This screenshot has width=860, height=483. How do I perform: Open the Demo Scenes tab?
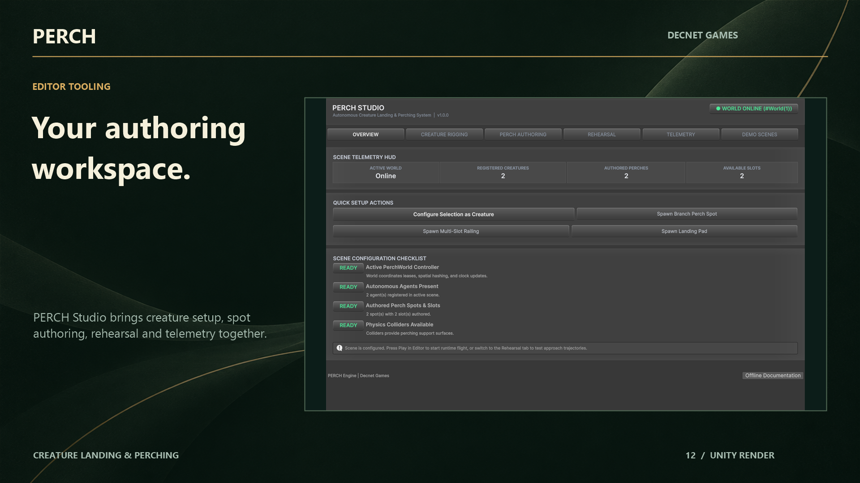(759, 135)
